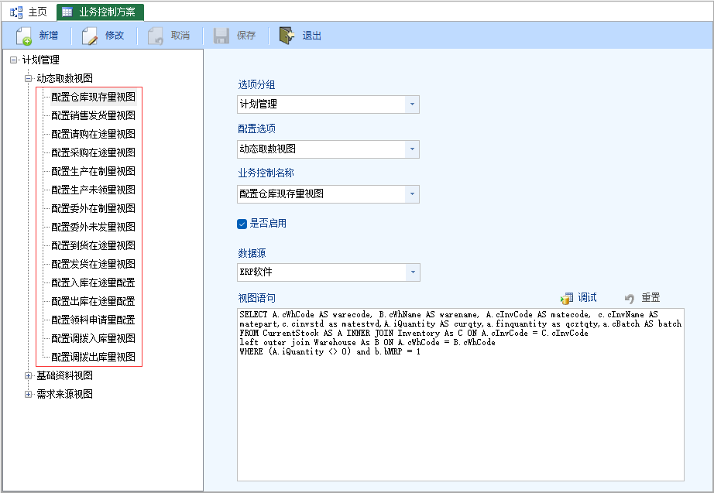Click the 数据源 label
The height and width of the screenshot is (493, 714).
(252, 253)
